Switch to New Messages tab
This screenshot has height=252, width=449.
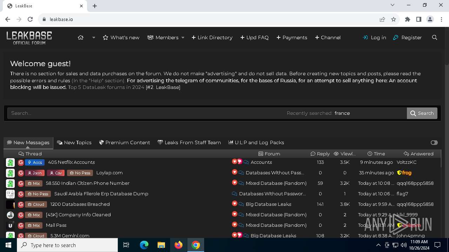[28, 142]
